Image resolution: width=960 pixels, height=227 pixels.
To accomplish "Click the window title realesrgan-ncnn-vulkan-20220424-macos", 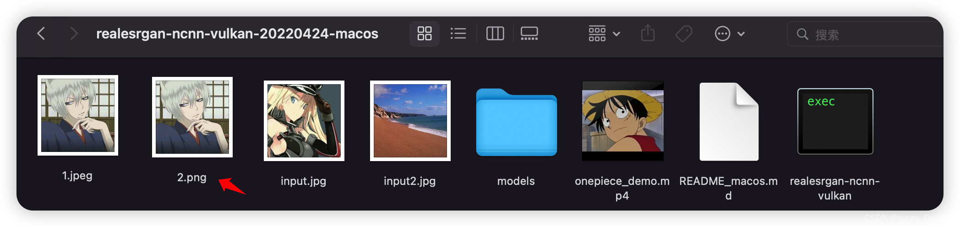I will tap(237, 34).
